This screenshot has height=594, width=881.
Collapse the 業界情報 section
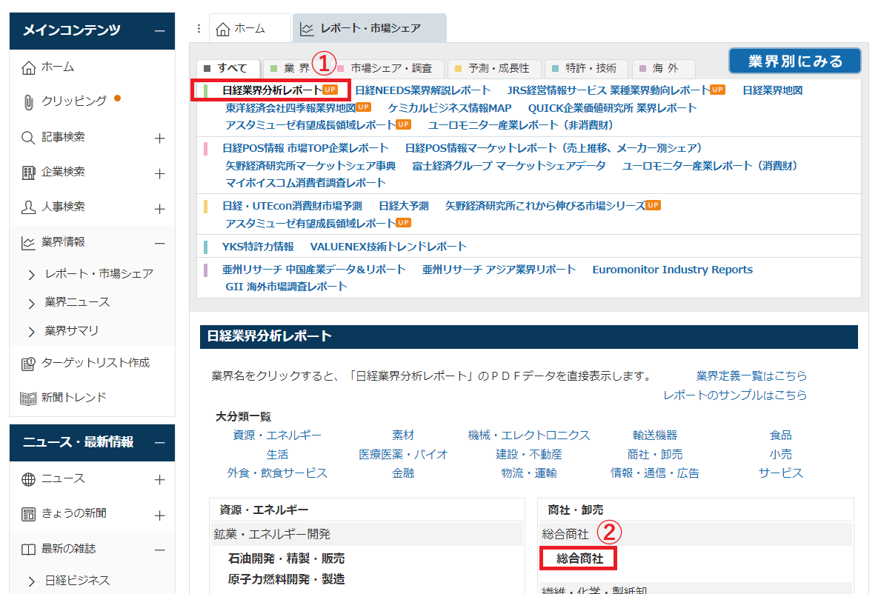coord(159,243)
